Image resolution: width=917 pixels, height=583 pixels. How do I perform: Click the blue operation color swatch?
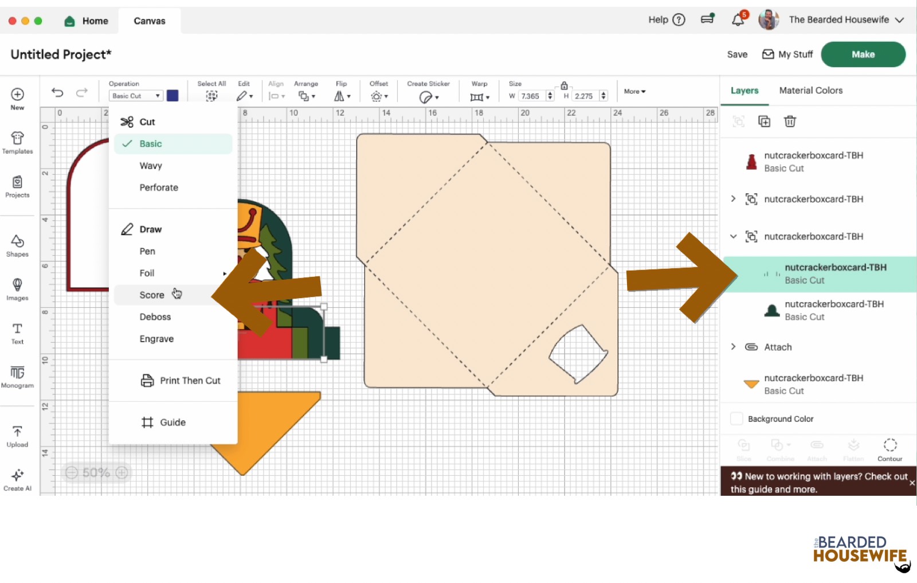coord(173,96)
